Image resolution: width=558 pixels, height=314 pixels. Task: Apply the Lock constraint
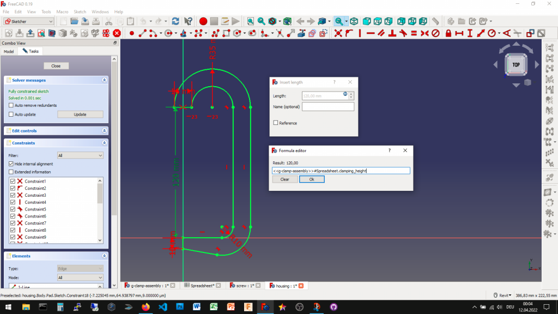pyautogui.click(x=448, y=33)
